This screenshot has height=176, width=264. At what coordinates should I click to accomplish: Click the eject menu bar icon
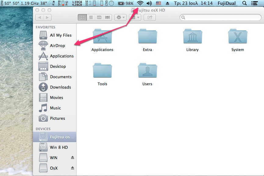(168, 3)
